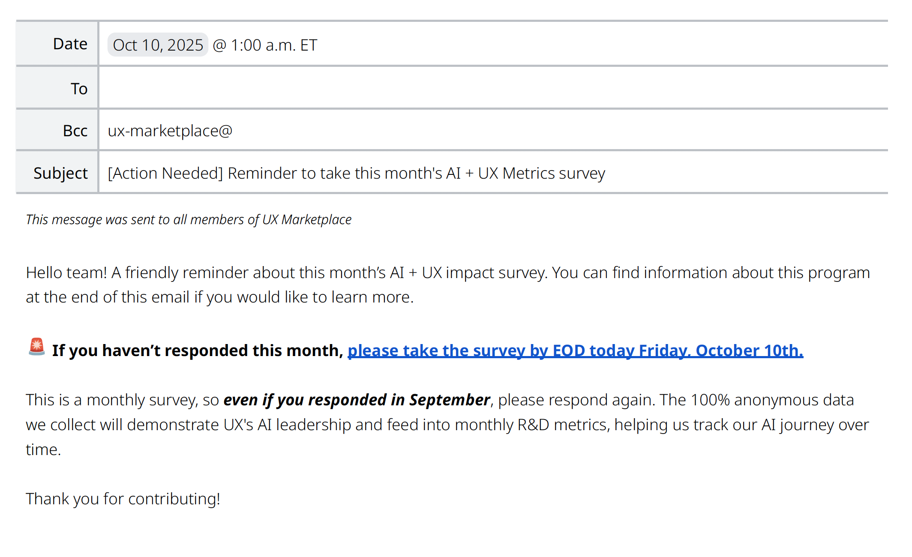Screen dimensions: 912x557
Task: Click the Action Needed subject line text
Action: coord(356,174)
